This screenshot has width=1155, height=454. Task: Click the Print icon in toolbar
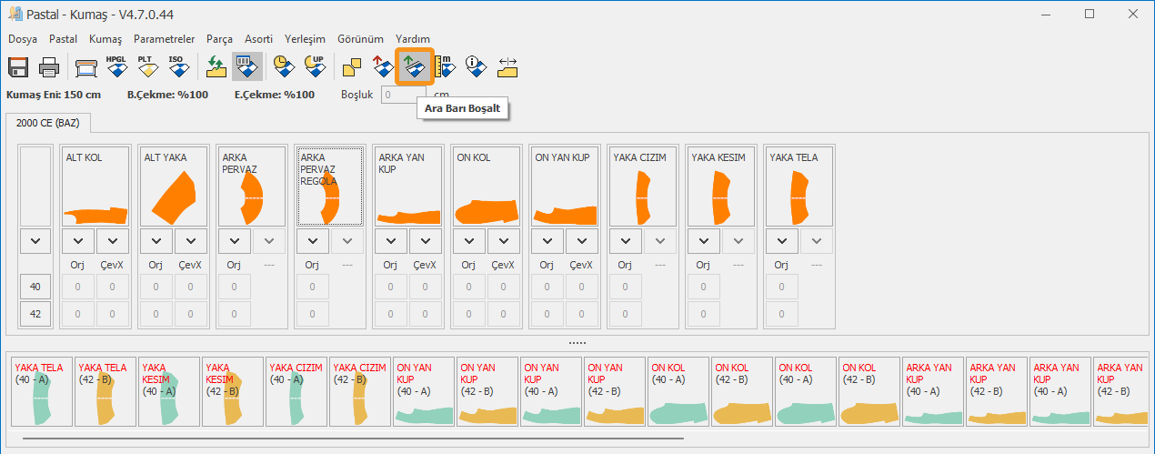pos(49,67)
